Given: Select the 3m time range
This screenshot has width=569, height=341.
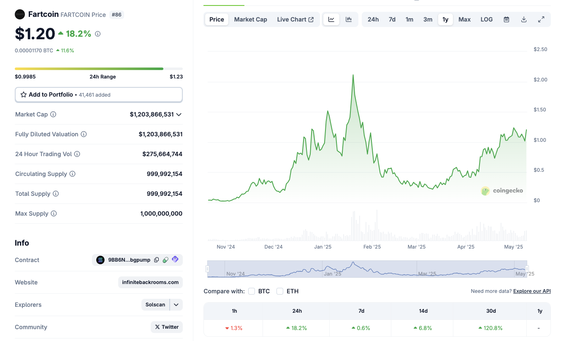Looking at the screenshot, I should pos(428,19).
